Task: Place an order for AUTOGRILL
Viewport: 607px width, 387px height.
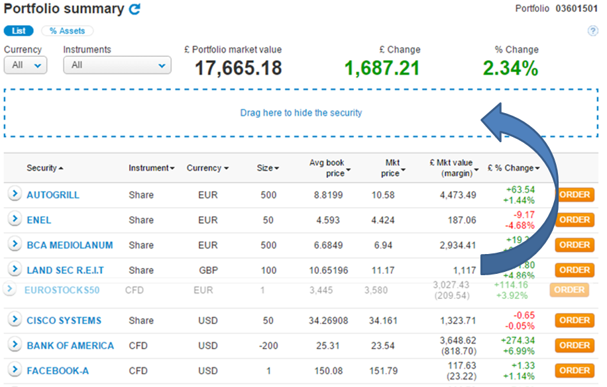Action: coord(574,194)
